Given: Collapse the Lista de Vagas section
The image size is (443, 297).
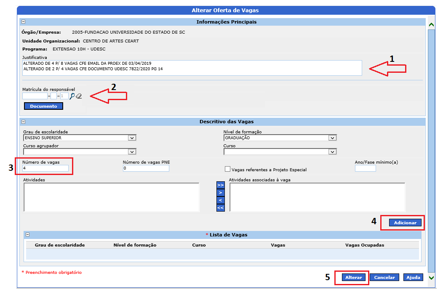Looking at the screenshot, I should pyautogui.click(x=28, y=235).
